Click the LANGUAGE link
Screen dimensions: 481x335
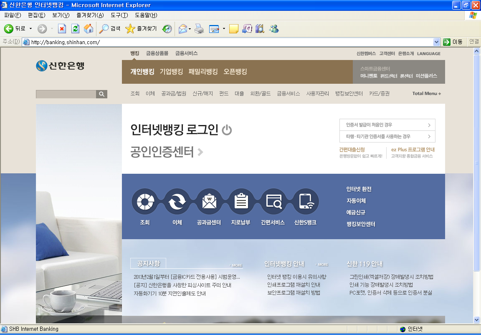pos(428,54)
